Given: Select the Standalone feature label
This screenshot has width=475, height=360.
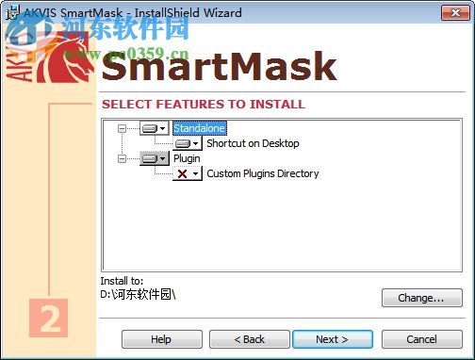Looking at the screenshot, I should (x=199, y=128).
